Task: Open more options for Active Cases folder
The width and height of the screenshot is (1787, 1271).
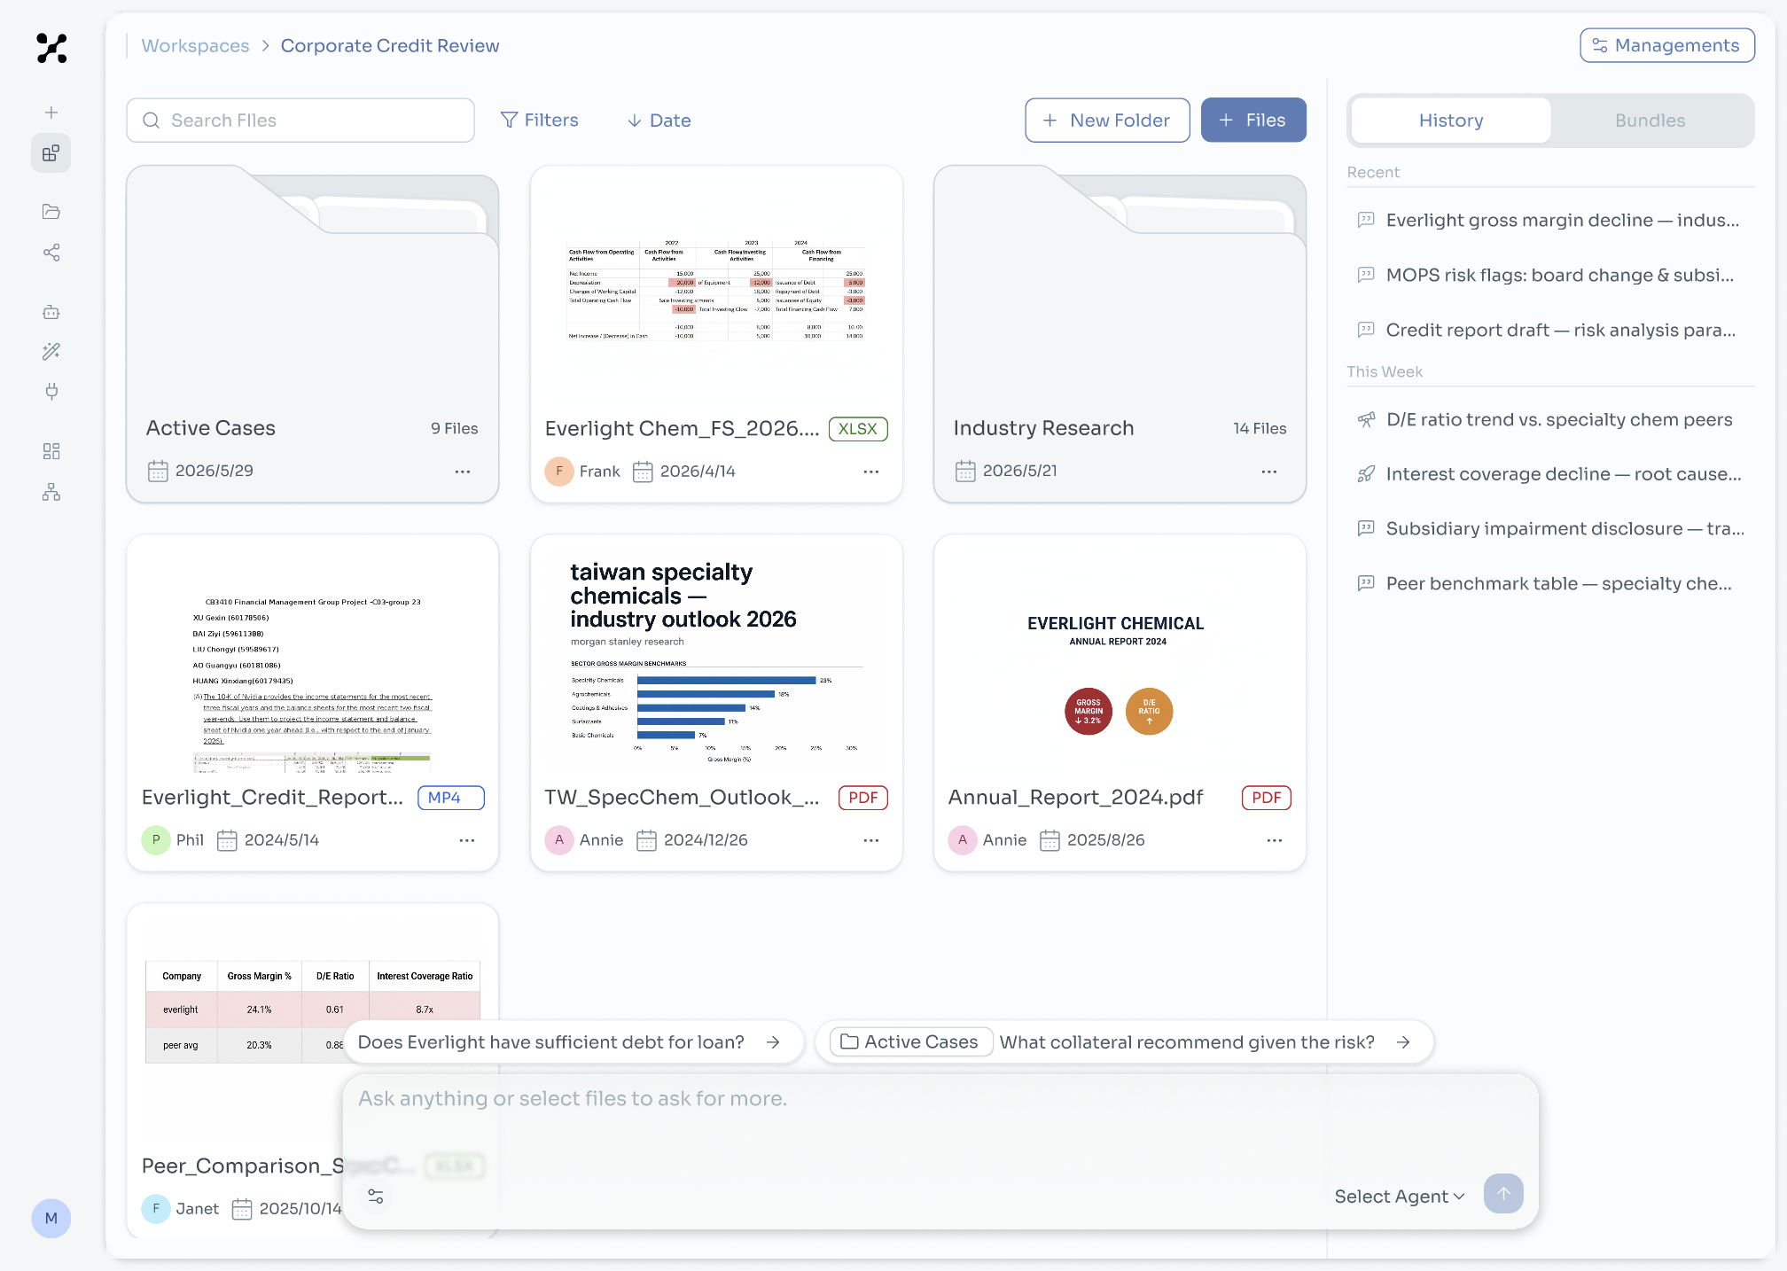Action: click(x=463, y=472)
